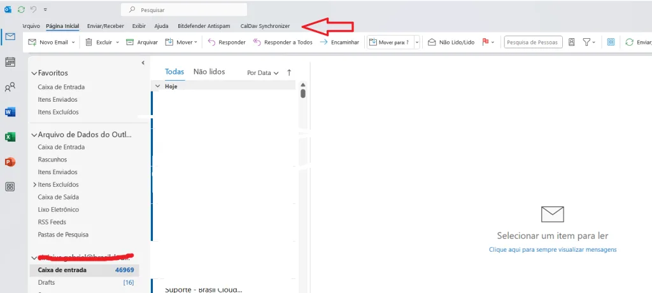This screenshot has width=652, height=293.
Task: Open the Mover dropdown
Action: tap(181, 42)
